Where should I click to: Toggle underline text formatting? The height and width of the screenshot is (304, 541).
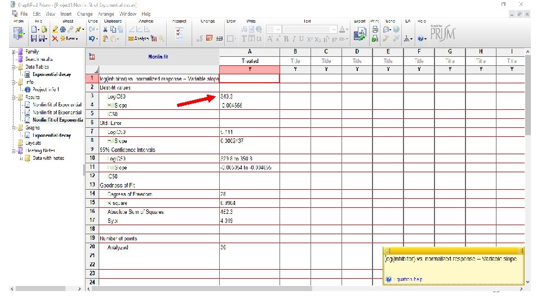point(301,39)
